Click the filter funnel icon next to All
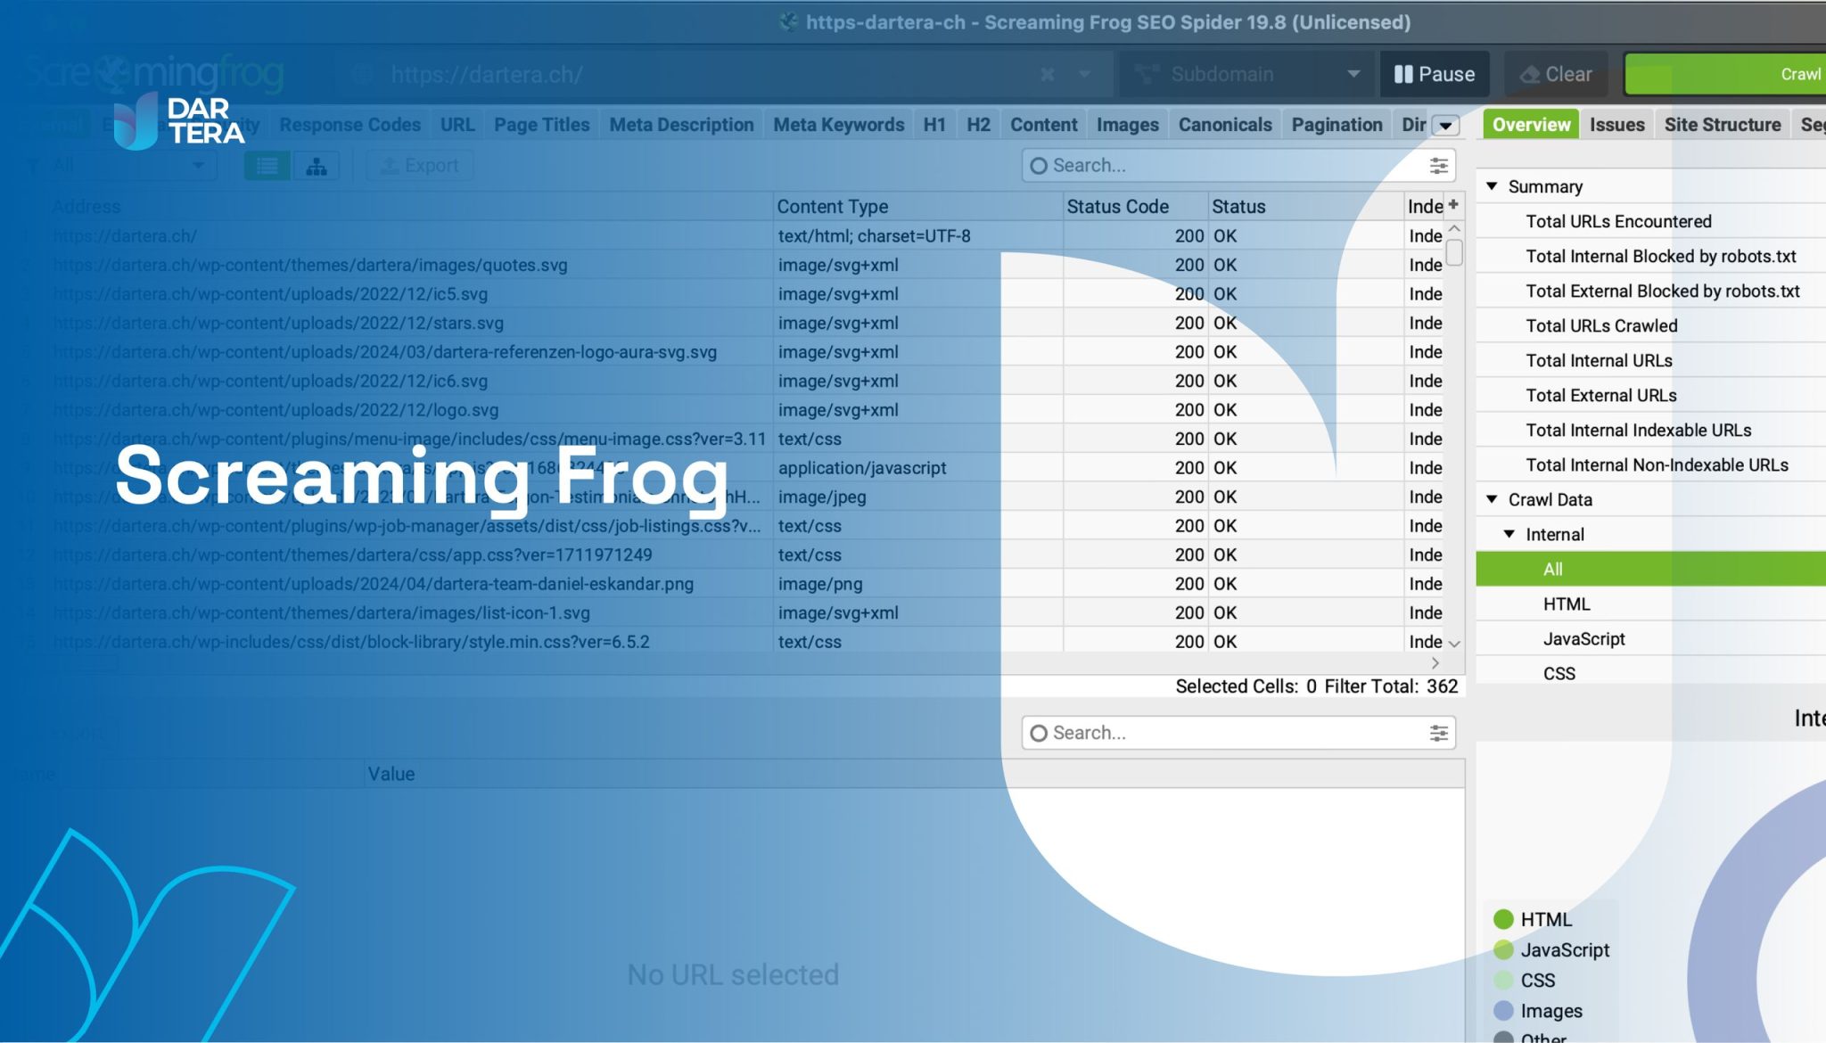The height and width of the screenshot is (1043, 1826). [34, 165]
